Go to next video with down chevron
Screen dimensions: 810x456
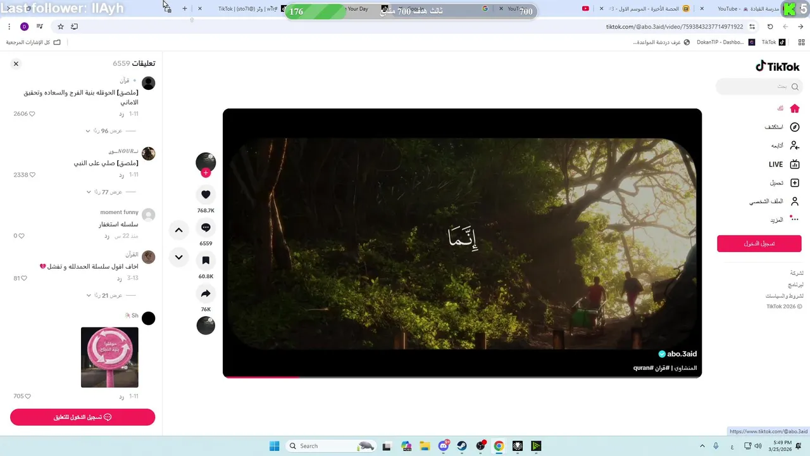pyautogui.click(x=178, y=257)
